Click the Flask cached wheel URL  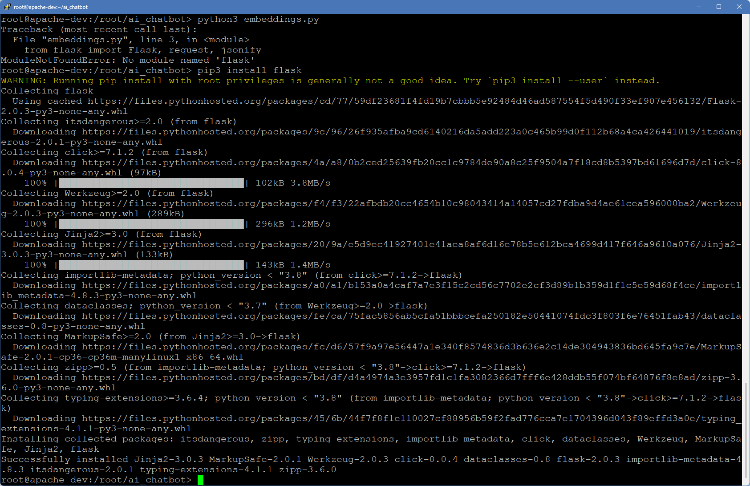click(414, 101)
